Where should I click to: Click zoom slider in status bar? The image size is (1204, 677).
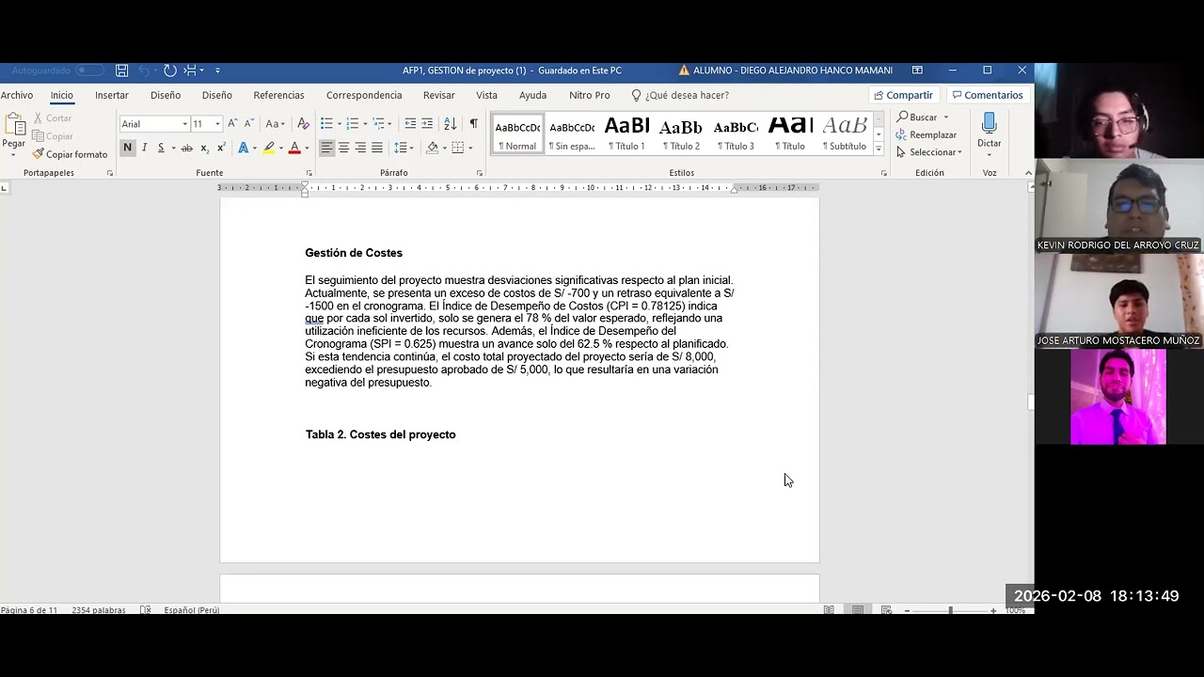click(x=950, y=610)
